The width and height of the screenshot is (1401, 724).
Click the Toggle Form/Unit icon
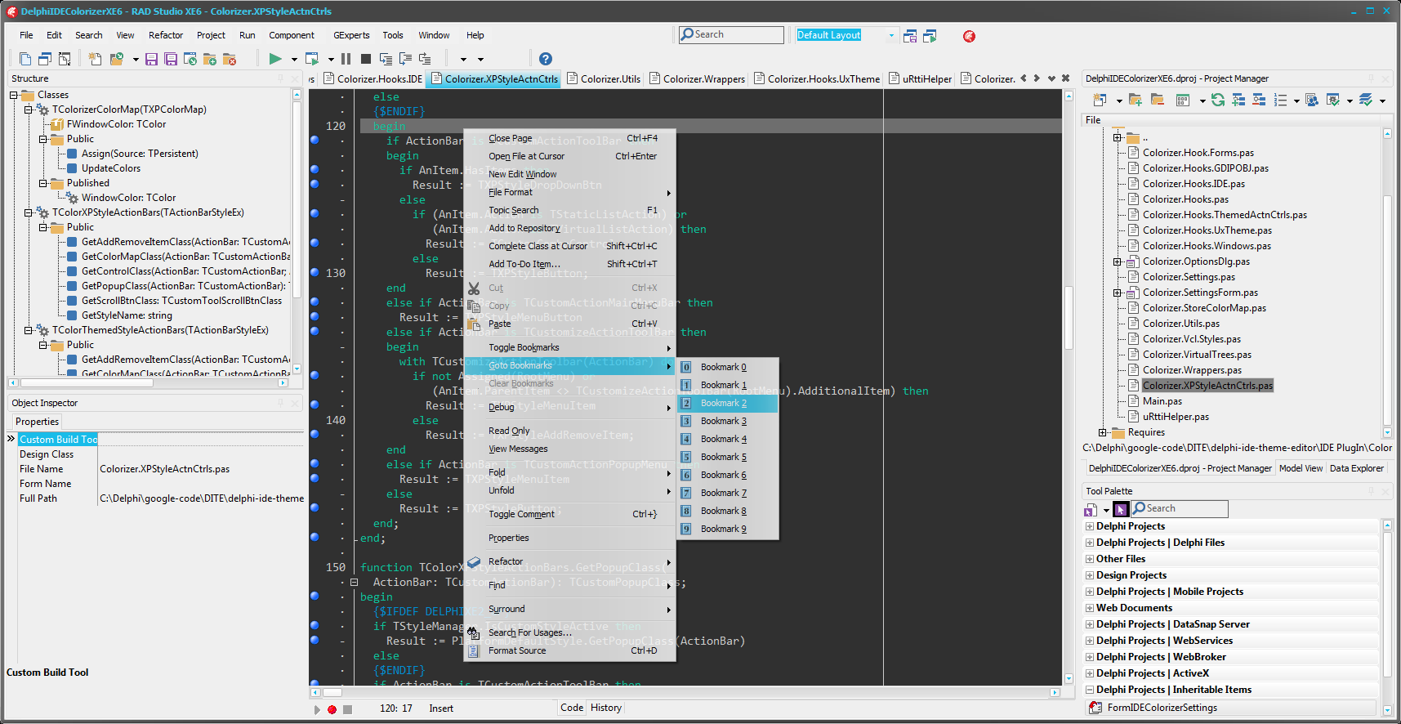65,59
